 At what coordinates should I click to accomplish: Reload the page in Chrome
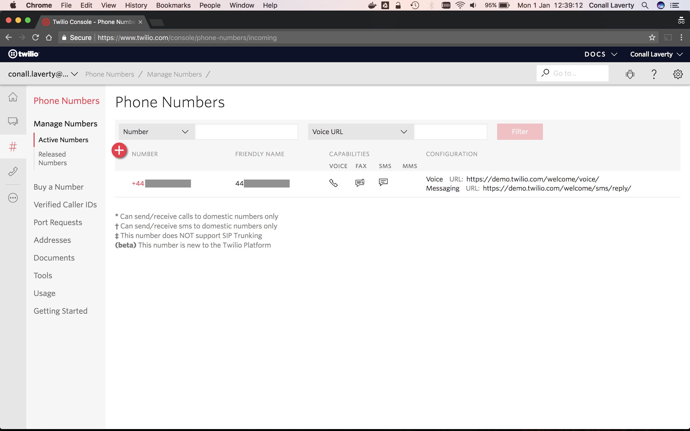point(35,37)
